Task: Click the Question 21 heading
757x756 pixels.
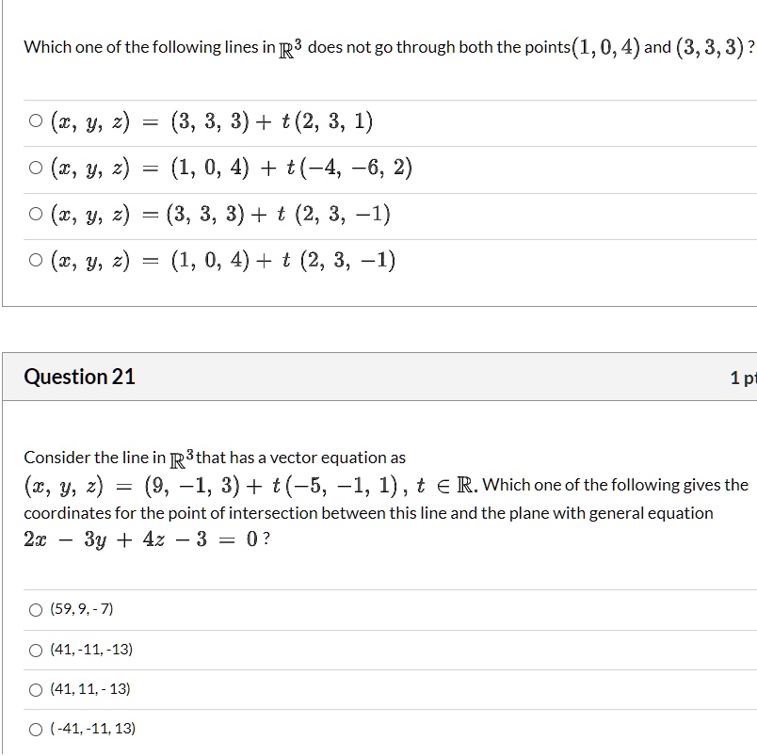Action: pyautogui.click(x=80, y=377)
